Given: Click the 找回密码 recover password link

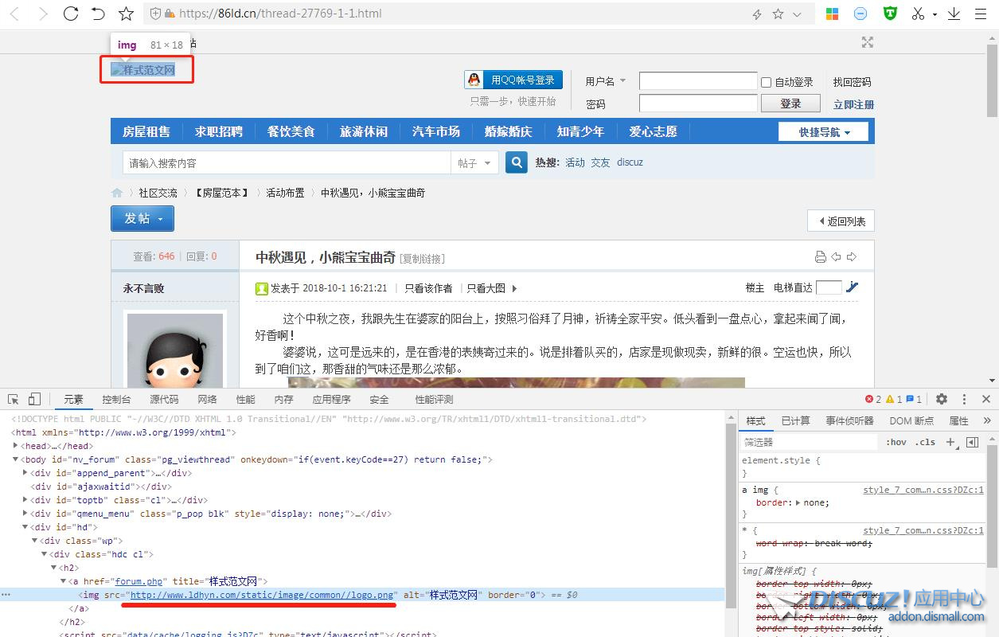Looking at the screenshot, I should [853, 82].
